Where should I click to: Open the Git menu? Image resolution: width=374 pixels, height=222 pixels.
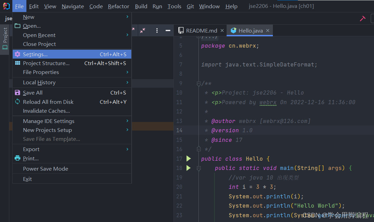coord(190,7)
